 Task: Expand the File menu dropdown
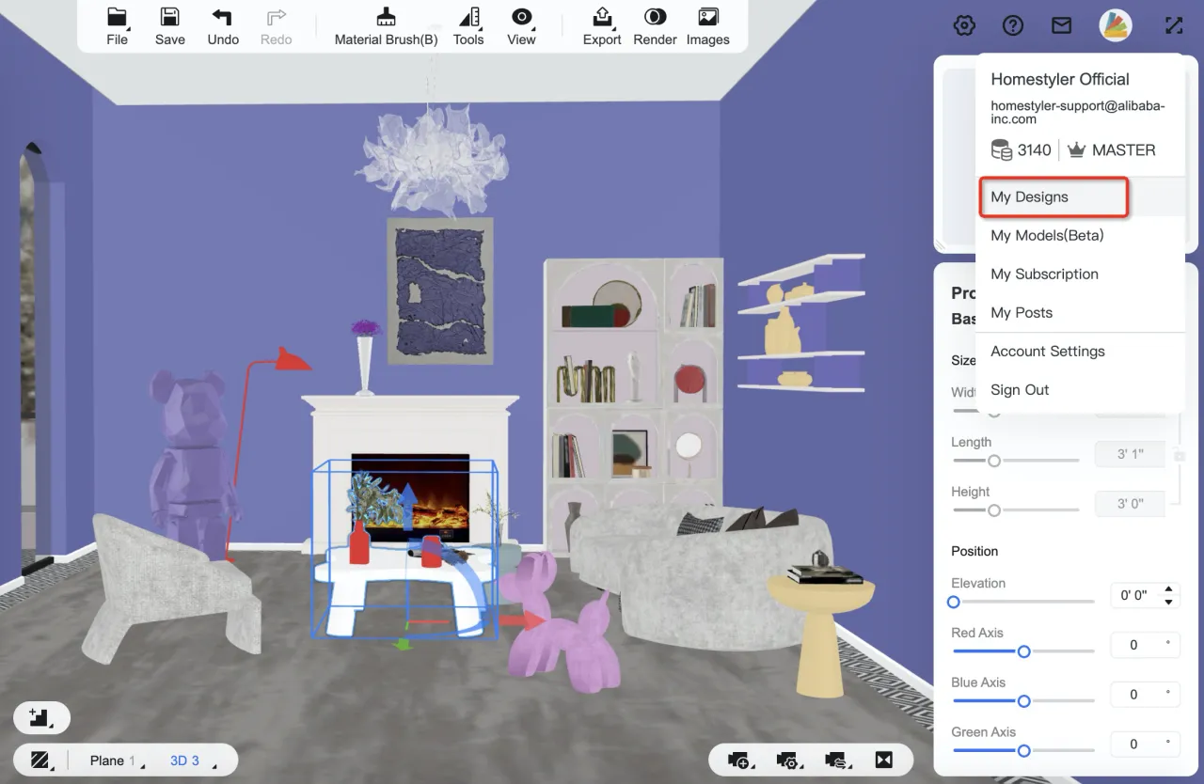pyautogui.click(x=118, y=25)
